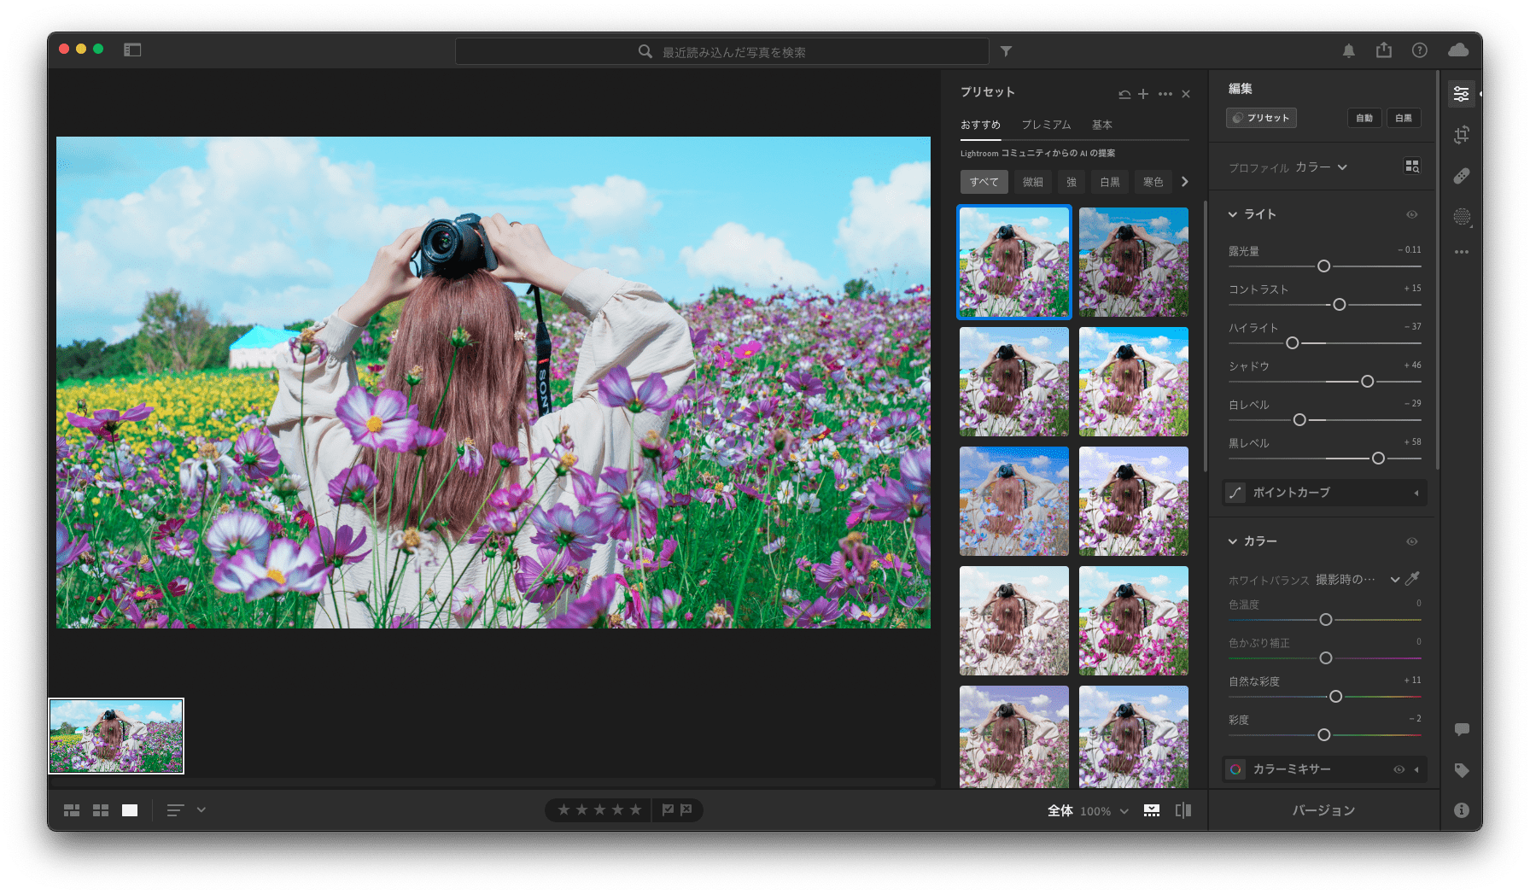This screenshot has height=894, width=1530.
Task: Toggle visibility of the カラー panel edits
Action: coord(1412,541)
